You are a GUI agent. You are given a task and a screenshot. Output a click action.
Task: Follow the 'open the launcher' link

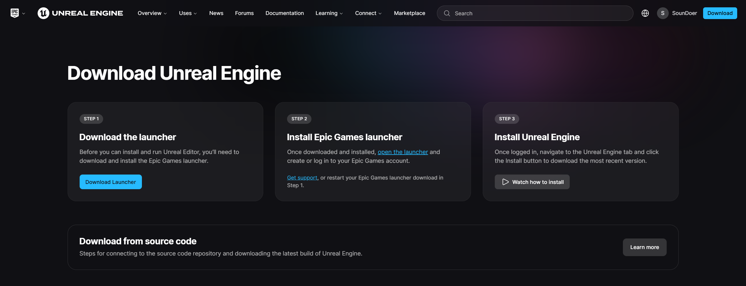point(403,152)
